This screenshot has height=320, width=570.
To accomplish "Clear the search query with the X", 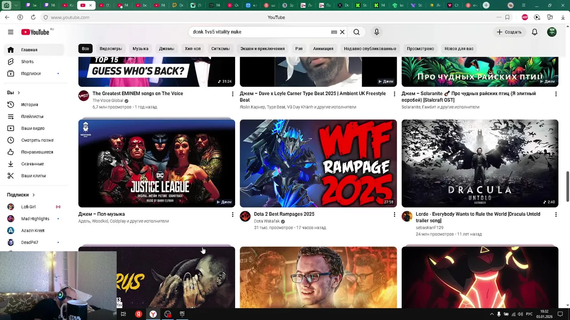I will tap(342, 32).
